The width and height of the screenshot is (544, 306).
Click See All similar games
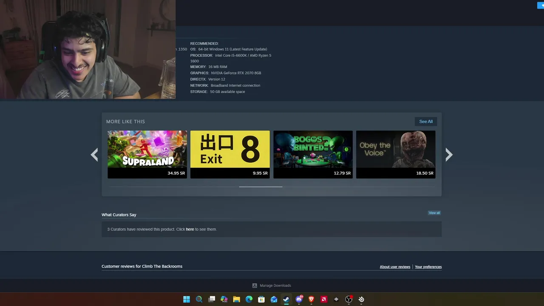click(x=426, y=122)
